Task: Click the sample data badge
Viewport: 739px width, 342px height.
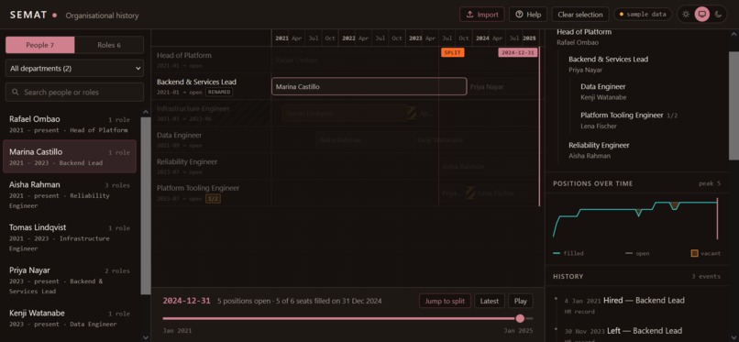Action: tap(643, 14)
